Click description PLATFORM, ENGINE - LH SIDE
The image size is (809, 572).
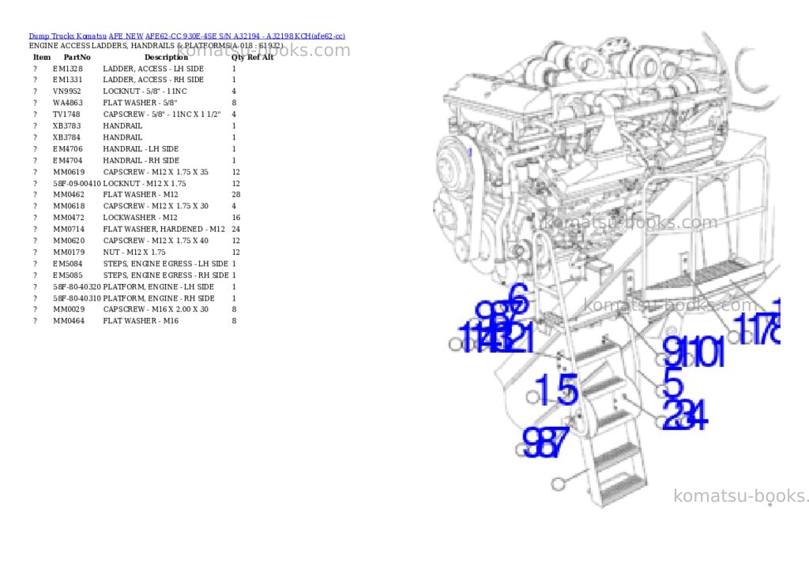coord(158,286)
